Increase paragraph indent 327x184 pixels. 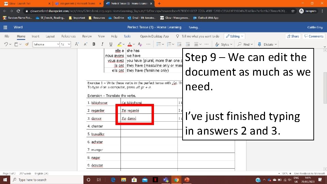[188, 44]
